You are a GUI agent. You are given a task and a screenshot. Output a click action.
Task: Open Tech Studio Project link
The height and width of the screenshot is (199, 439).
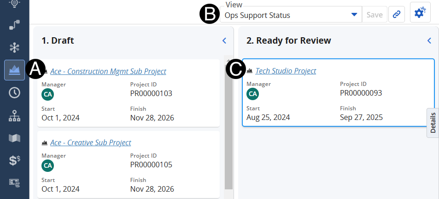tap(286, 71)
